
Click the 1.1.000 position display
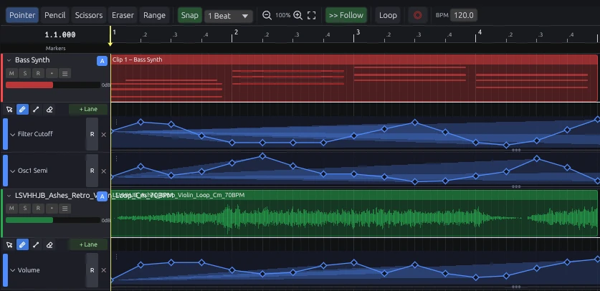pyautogui.click(x=60, y=35)
